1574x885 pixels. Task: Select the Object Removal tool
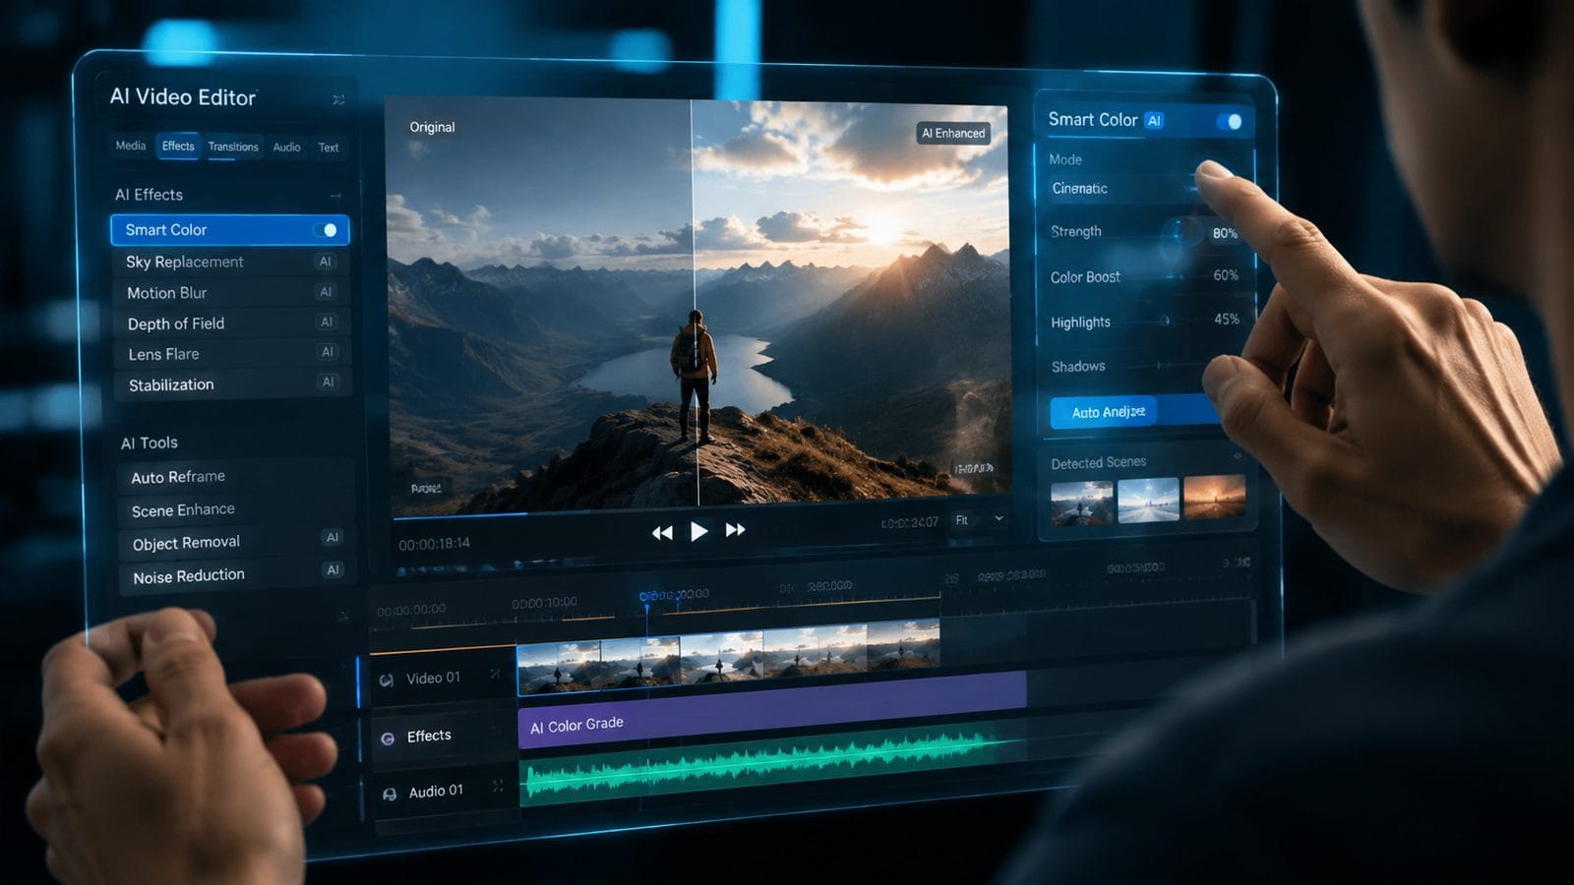[236, 542]
